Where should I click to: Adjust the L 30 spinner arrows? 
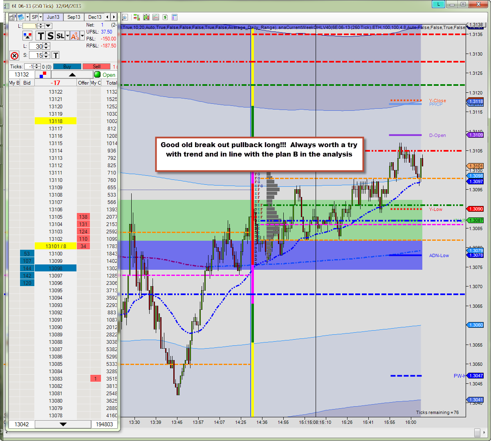click(x=46, y=46)
